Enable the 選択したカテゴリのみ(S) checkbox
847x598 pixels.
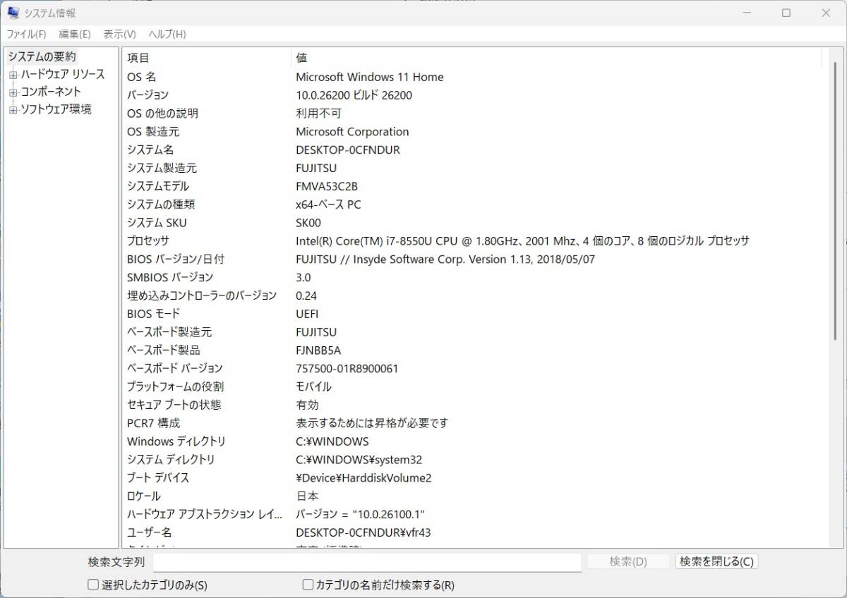(x=93, y=585)
